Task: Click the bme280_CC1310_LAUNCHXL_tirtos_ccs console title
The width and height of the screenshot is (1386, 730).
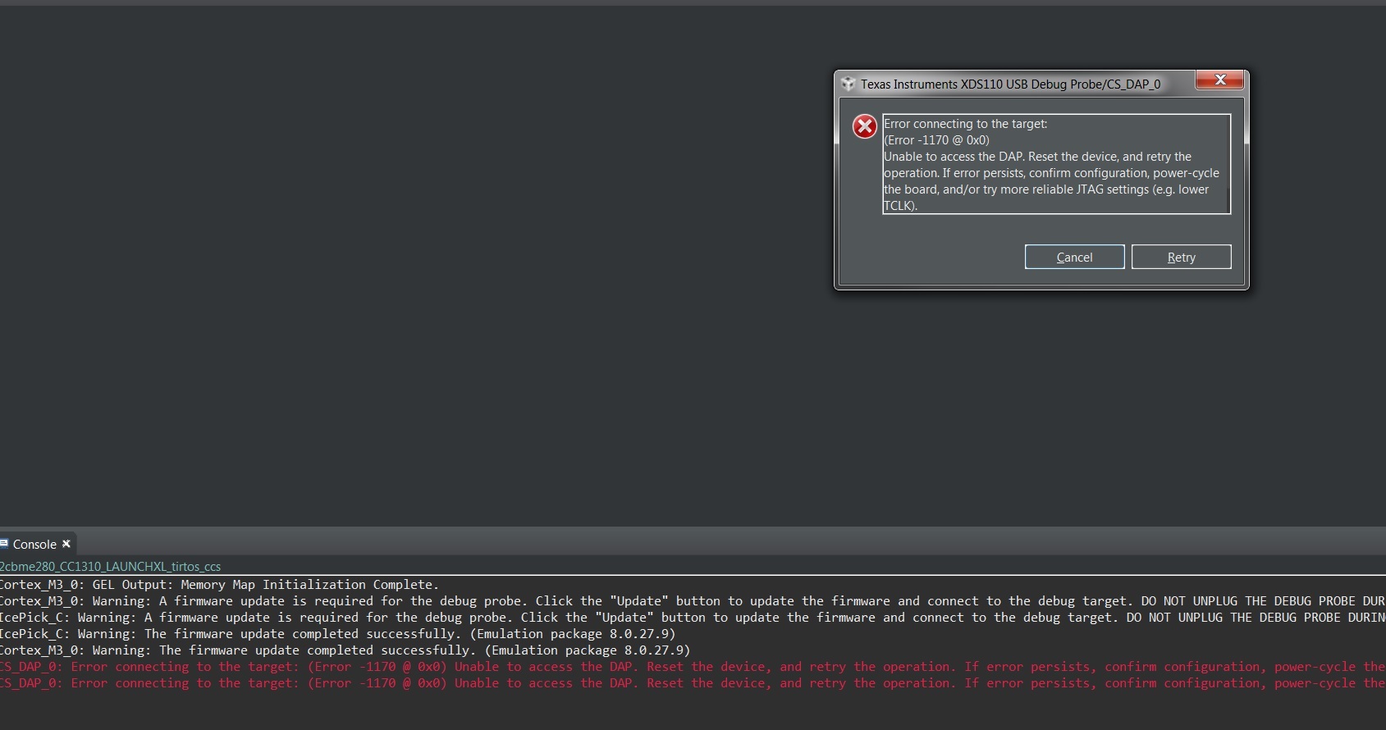Action: [x=110, y=566]
